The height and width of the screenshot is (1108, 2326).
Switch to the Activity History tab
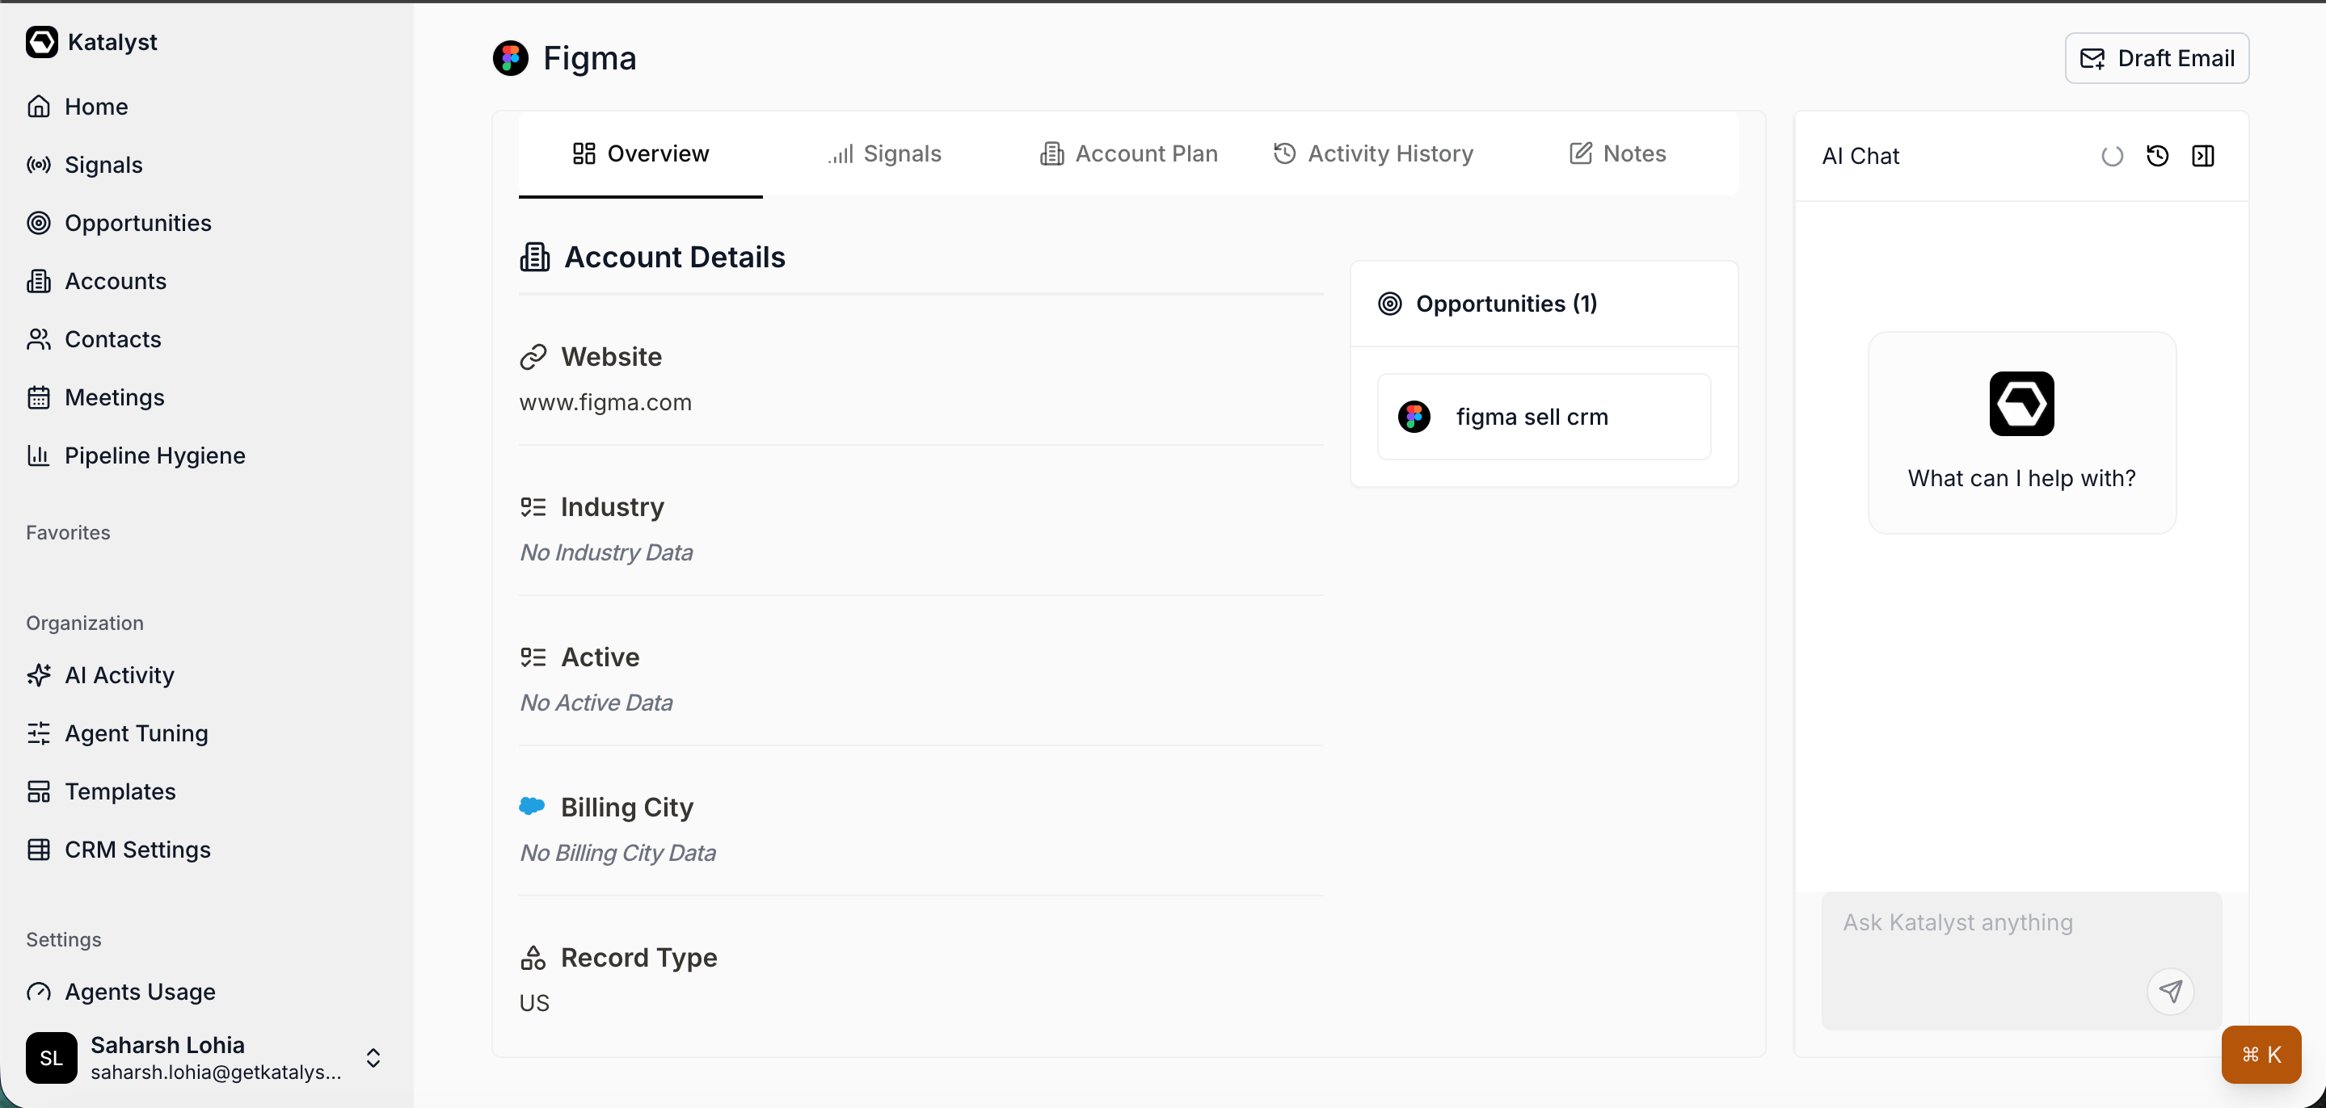coord(1372,153)
